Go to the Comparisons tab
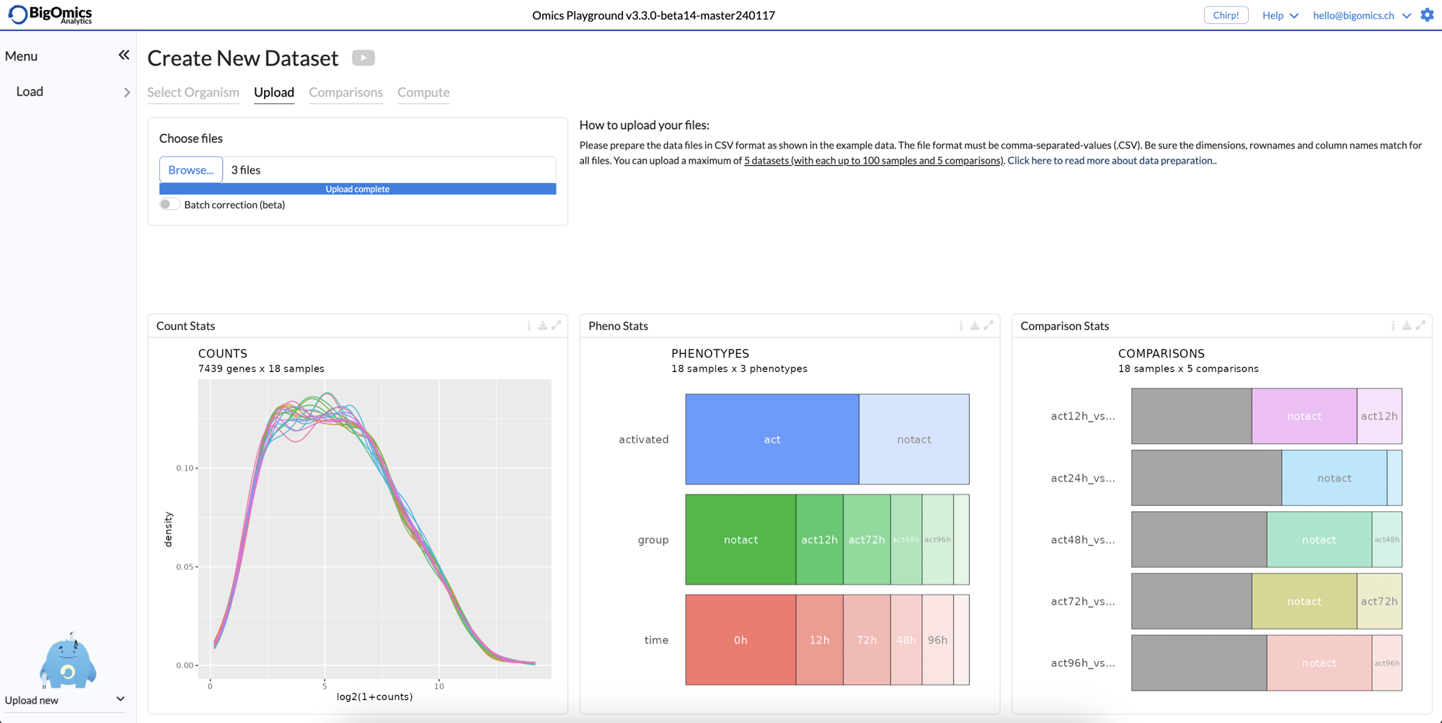The width and height of the screenshot is (1442, 723). (x=346, y=92)
